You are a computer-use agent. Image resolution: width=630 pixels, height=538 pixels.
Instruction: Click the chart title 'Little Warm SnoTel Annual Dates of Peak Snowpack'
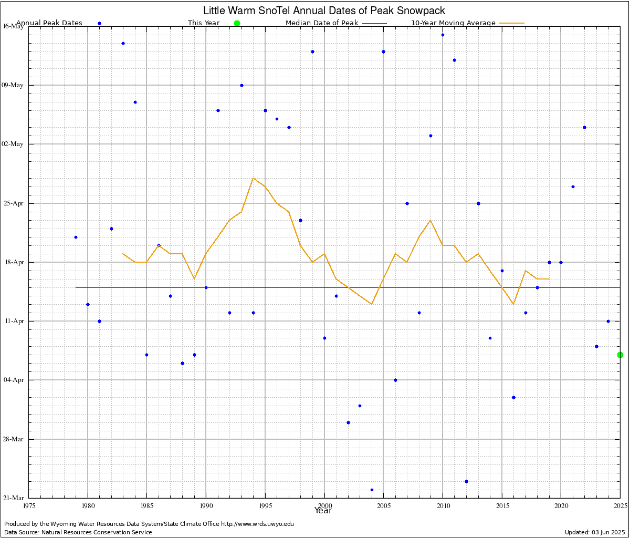coord(324,11)
